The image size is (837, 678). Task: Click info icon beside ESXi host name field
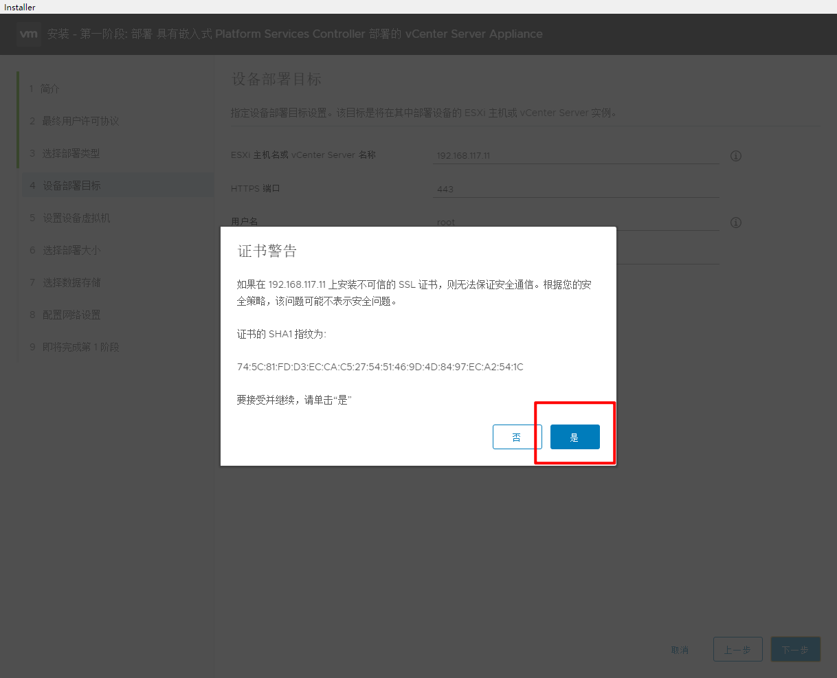pyautogui.click(x=735, y=156)
